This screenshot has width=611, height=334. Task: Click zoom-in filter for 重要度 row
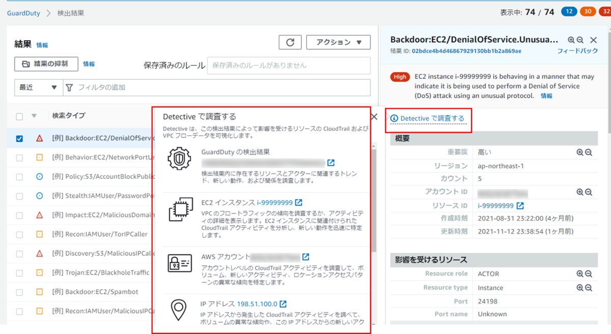point(580,152)
